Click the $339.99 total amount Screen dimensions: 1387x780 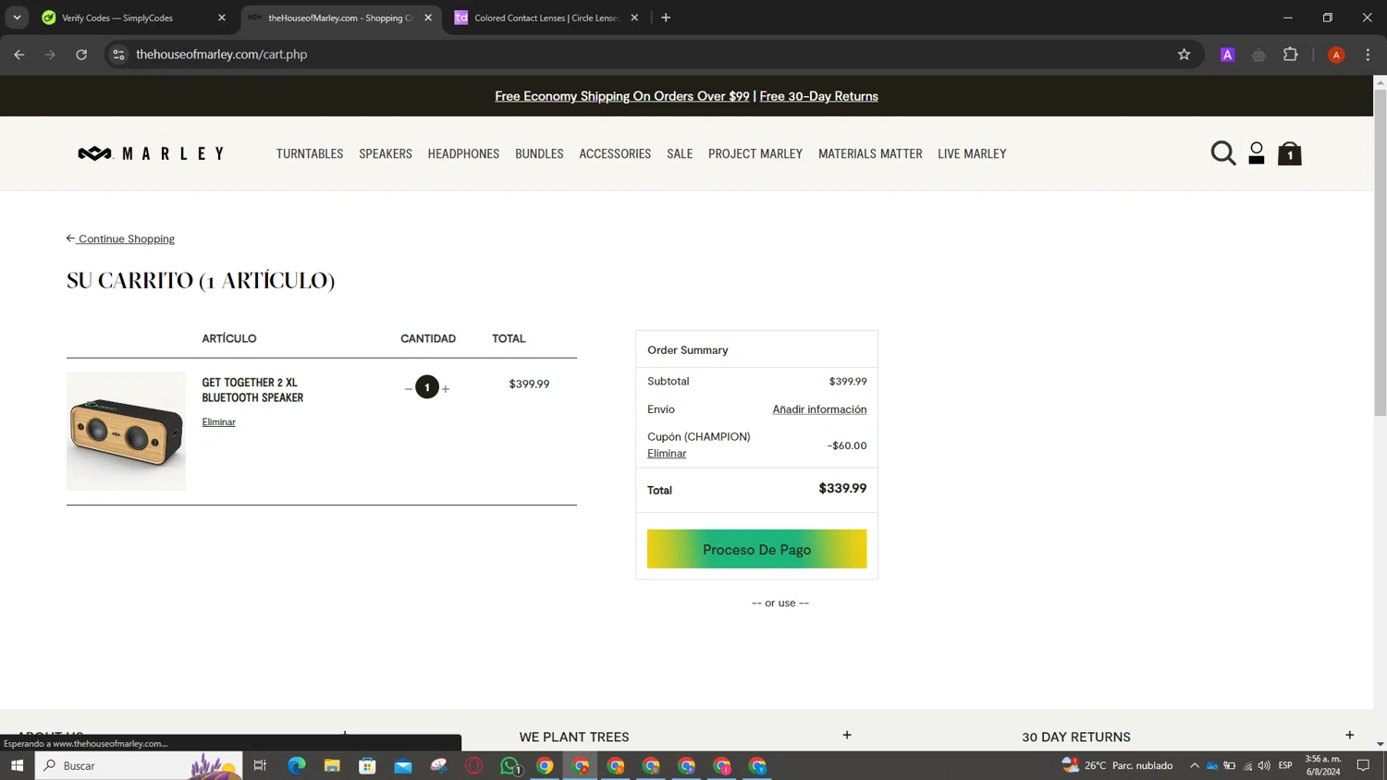coord(842,489)
